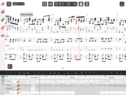Open the more options menu in the top right
This screenshot has height=95, width=126.
122,4
